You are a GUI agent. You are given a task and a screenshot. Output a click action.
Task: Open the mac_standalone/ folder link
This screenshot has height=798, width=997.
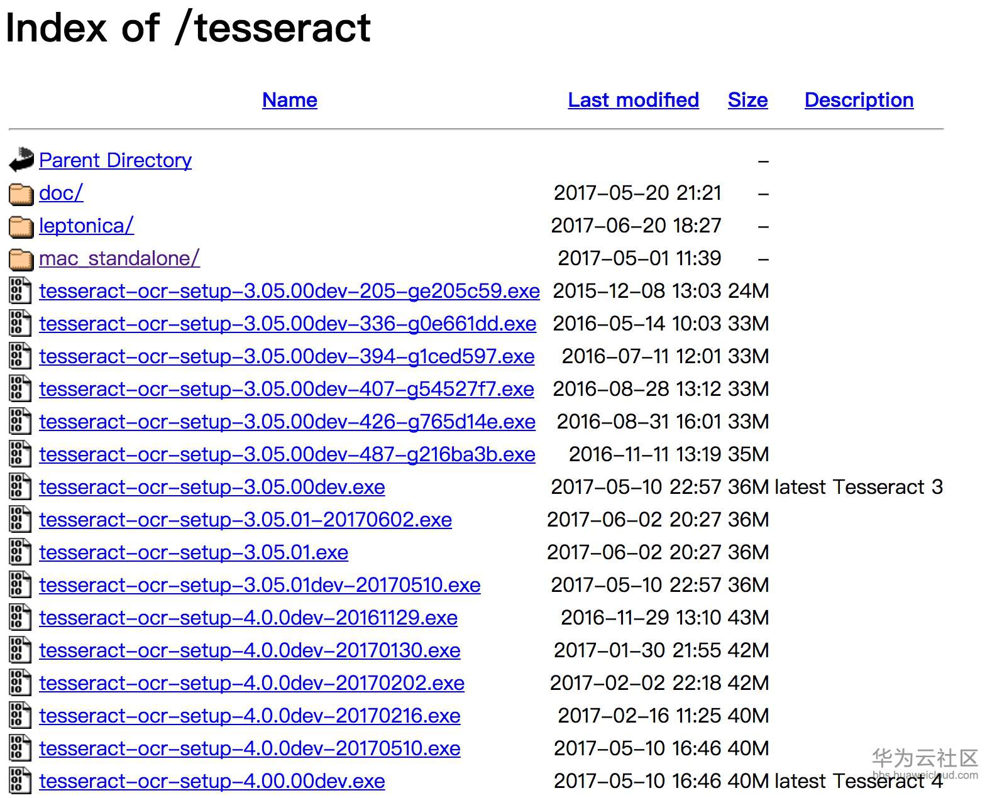(119, 258)
